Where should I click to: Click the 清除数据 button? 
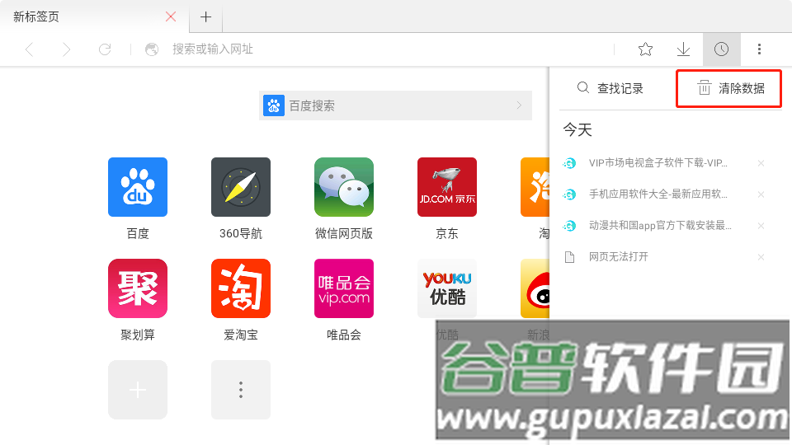(x=729, y=88)
